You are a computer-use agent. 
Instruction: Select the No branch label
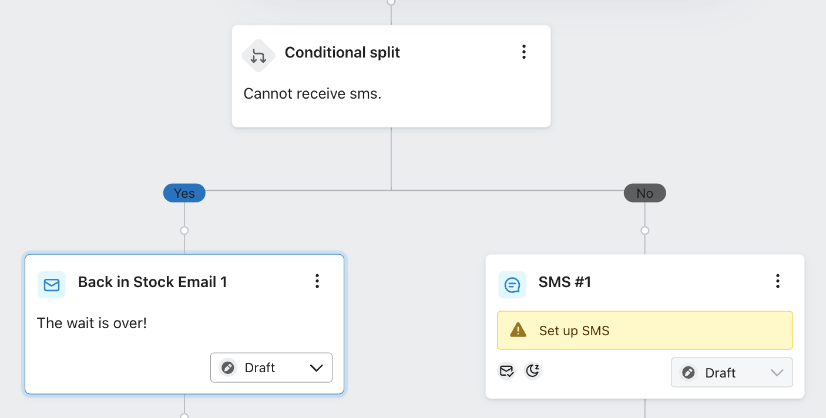click(x=644, y=193)
